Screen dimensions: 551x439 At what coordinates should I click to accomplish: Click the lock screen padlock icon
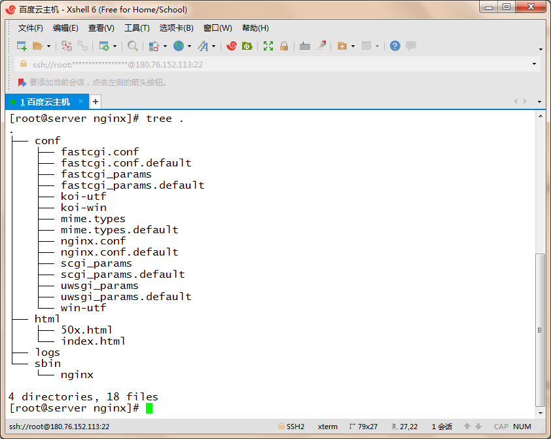284,46
